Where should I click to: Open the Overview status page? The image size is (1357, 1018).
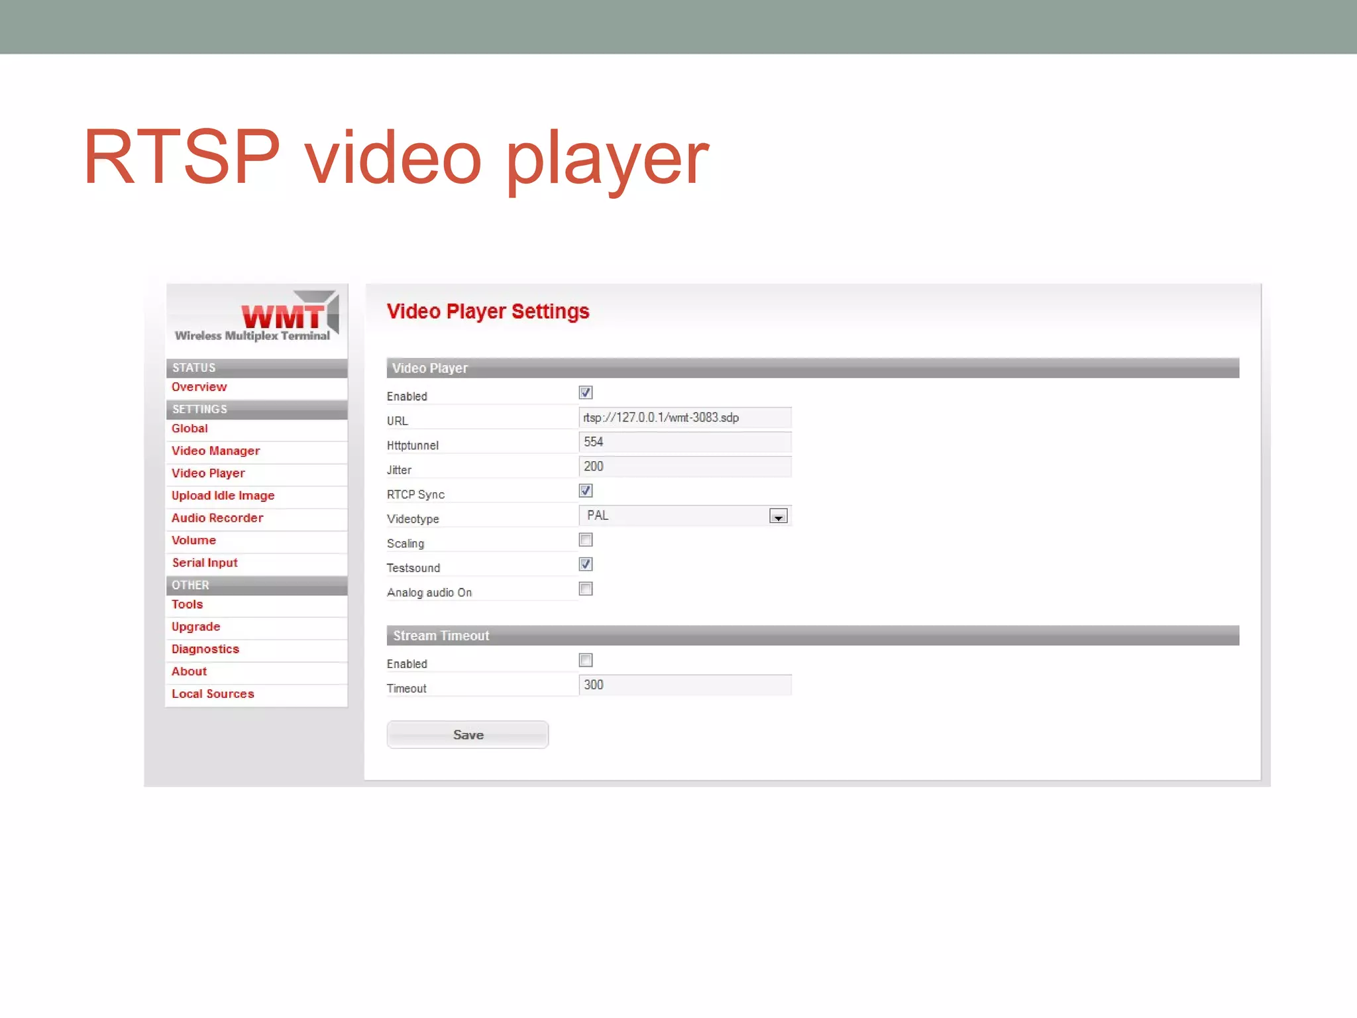pos(199,387)
